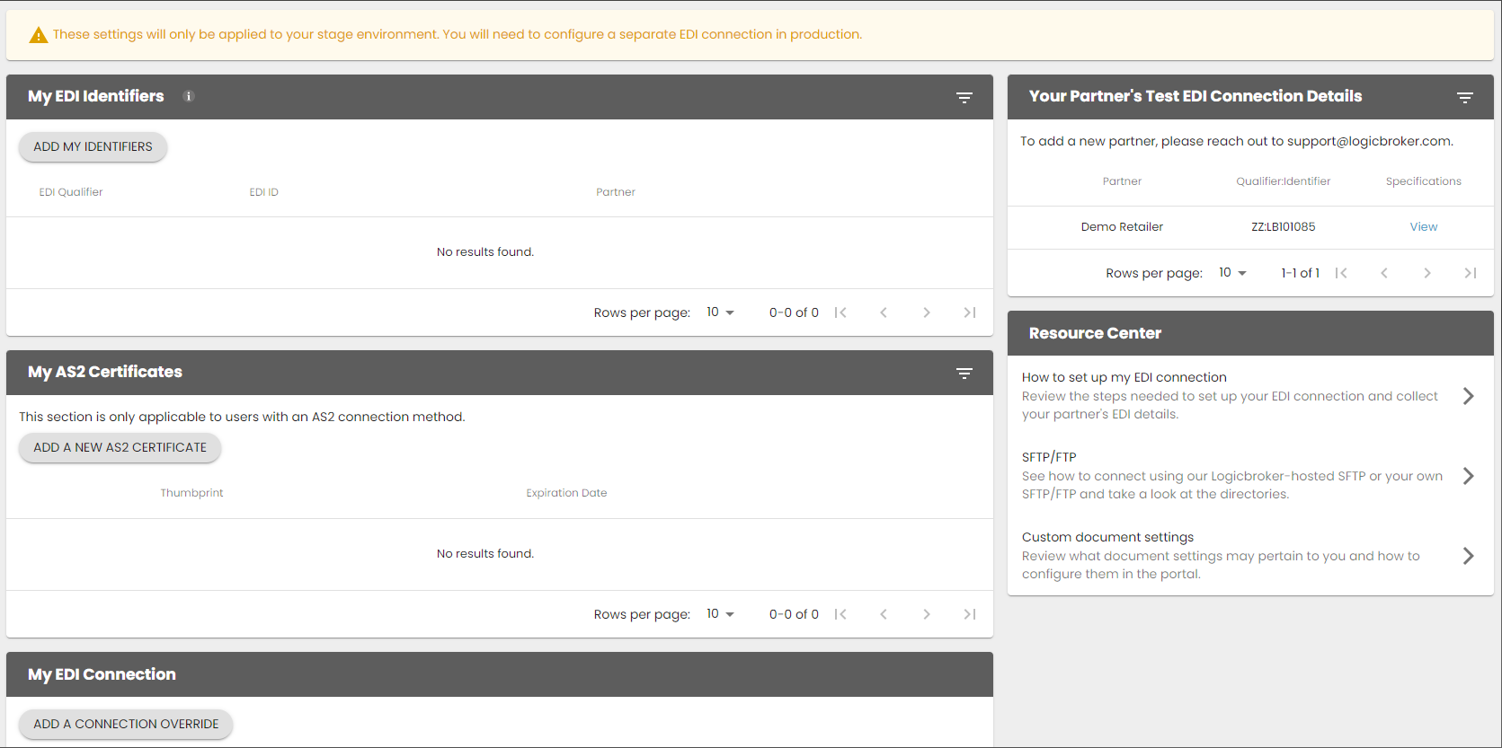The width and height of the screenshot is (1502, 748).
Task: Click the info icon beside My EDI Identifiers
Action: (x=189, y=96)
